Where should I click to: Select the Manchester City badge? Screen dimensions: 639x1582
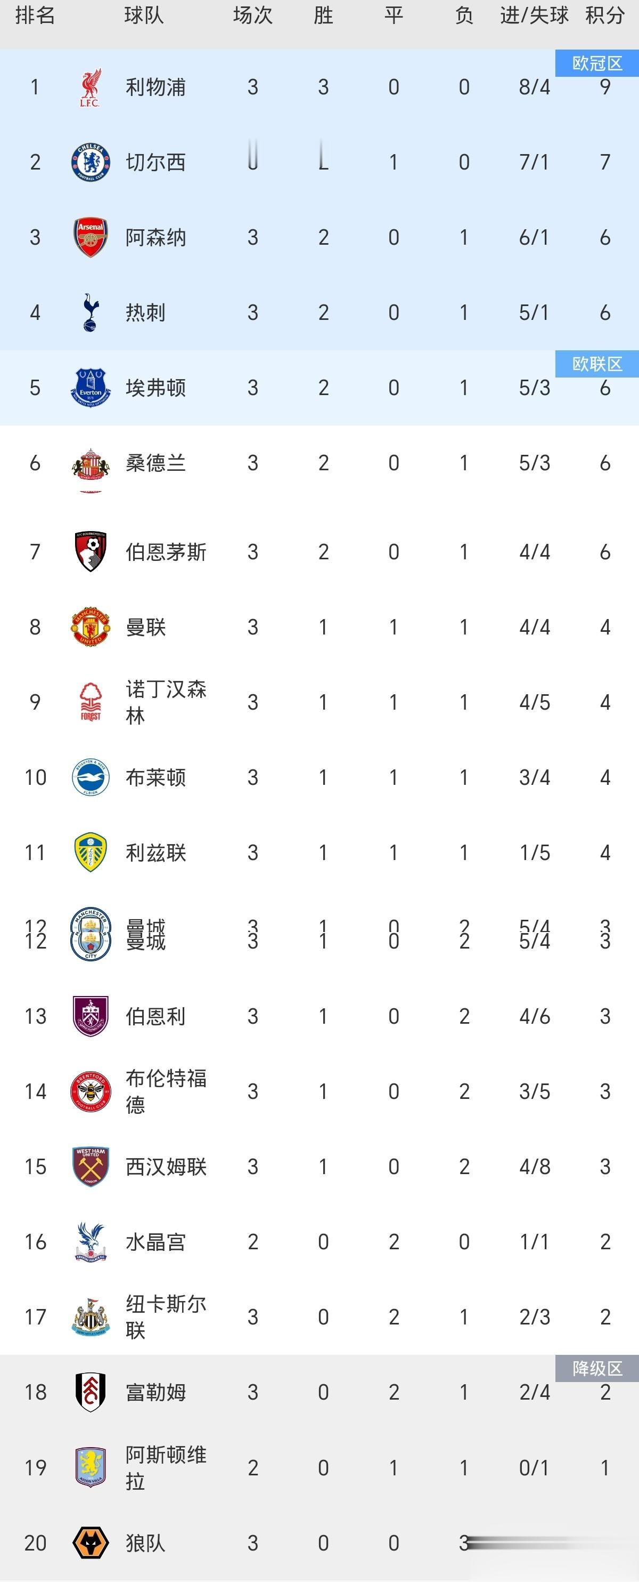point(90,934)
